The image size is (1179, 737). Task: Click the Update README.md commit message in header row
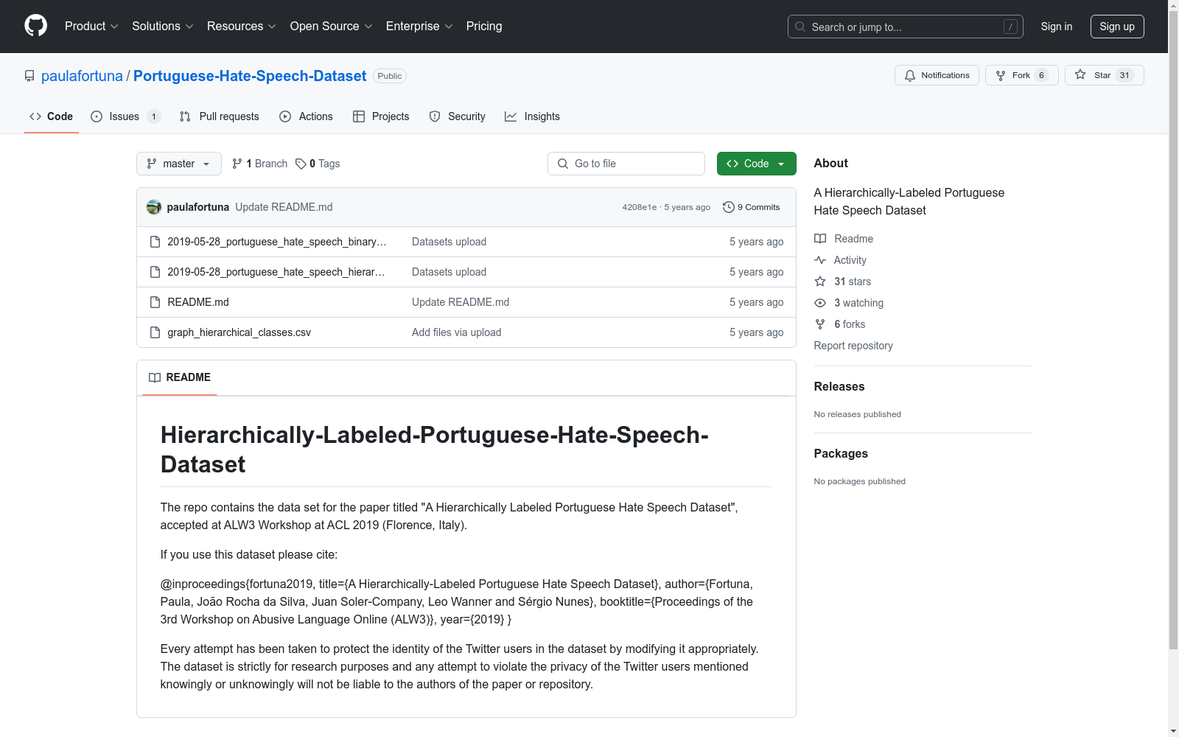pyautogui.click(x=284, y=207)
